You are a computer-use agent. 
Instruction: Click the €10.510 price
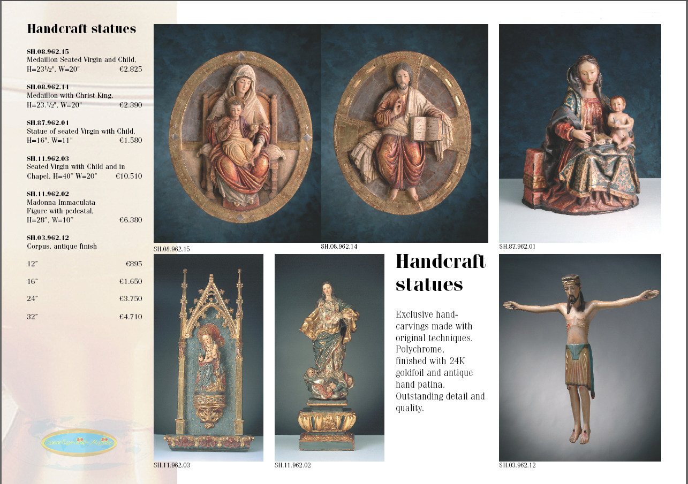coord(128,176)
